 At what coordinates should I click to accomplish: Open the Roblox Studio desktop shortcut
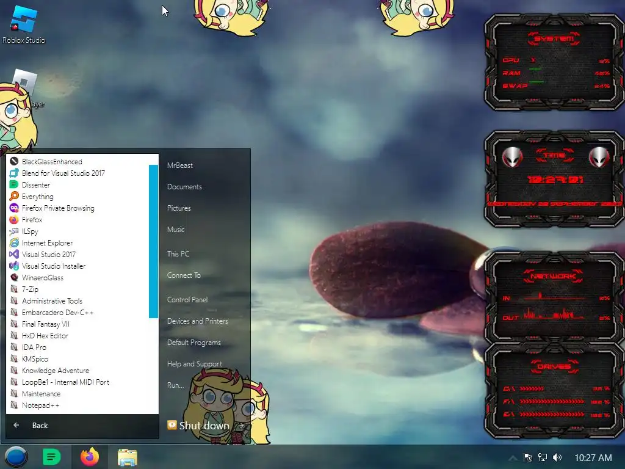(x=24, y=24)
